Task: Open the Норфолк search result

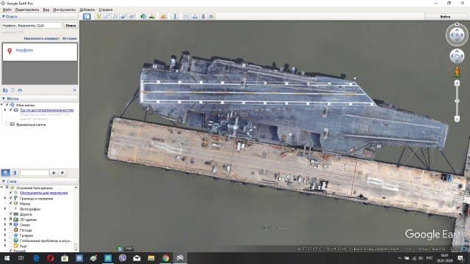Action: pyautogui.click(x=24, y=51)
